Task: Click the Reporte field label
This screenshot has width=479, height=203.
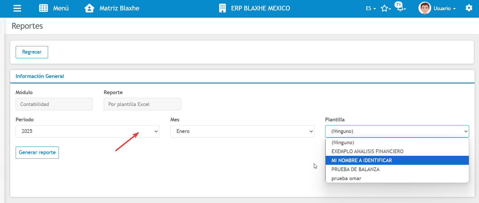Action: pos(113,92)
